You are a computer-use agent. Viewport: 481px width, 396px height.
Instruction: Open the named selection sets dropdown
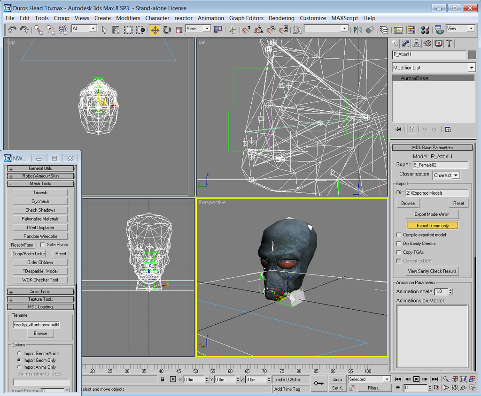click(326, 29)
